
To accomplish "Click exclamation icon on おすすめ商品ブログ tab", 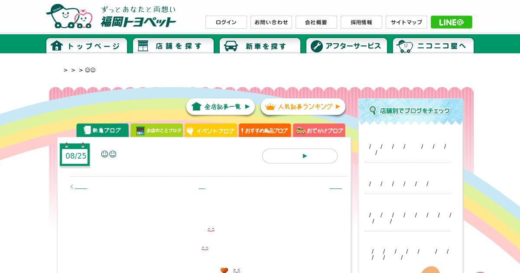I will (242, 131).
